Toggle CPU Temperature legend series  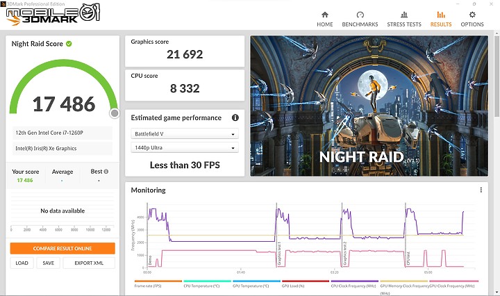click(x=207, y=284)
